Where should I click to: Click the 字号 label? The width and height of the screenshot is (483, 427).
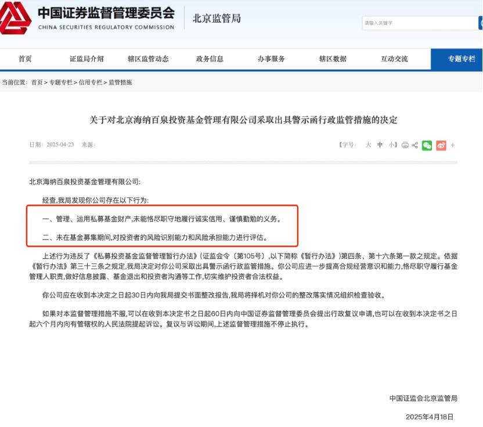pos(348,144)
